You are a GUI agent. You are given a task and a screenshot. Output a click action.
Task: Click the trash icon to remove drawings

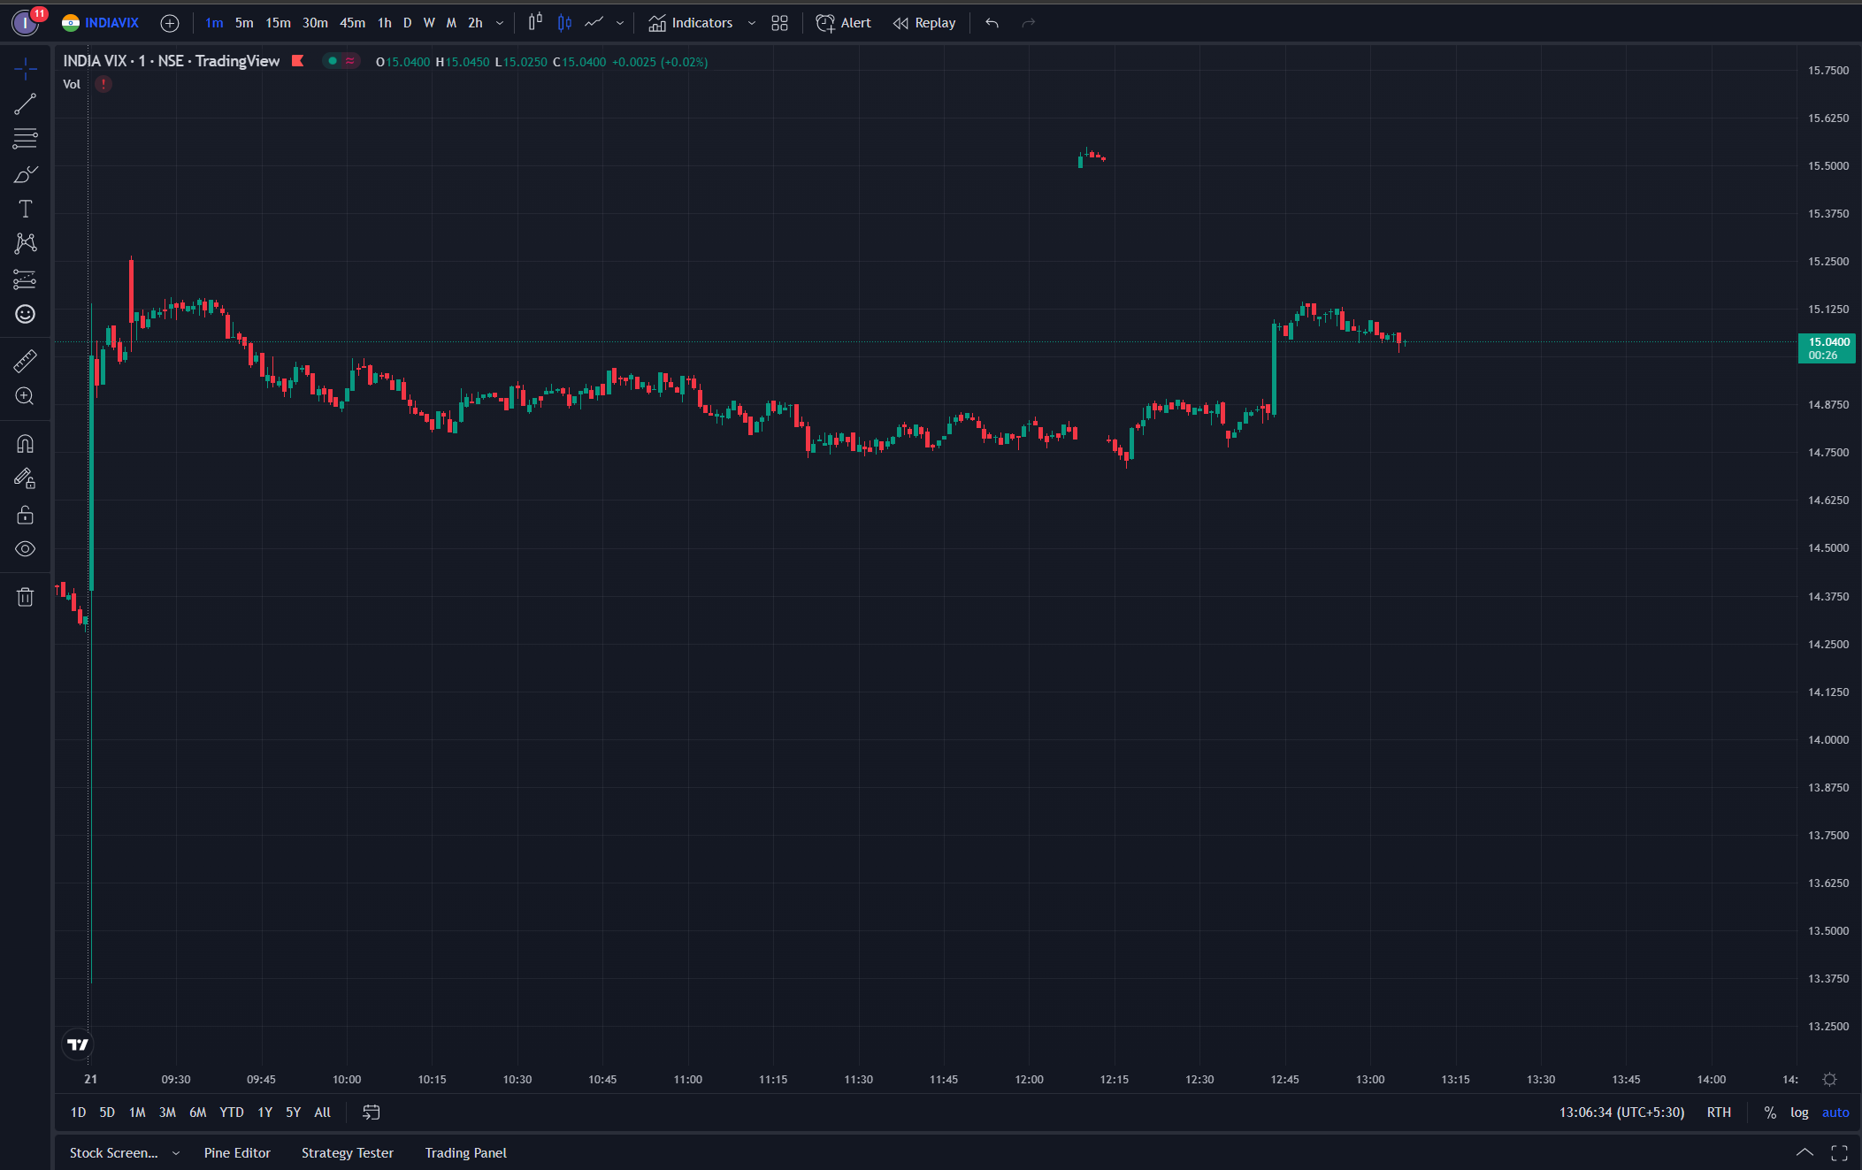click(25, 597)
